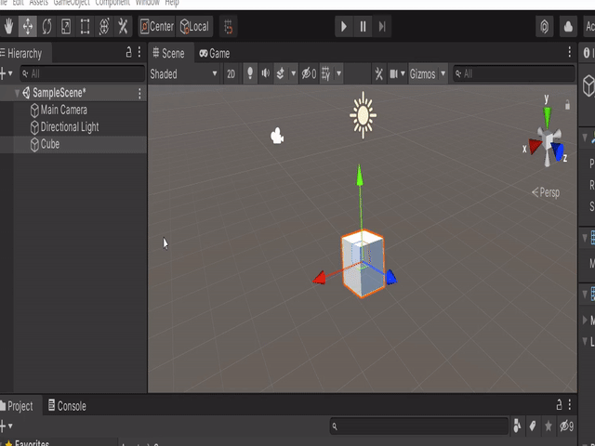Open search by label filter
The image size is (595, 446).
pyautogui.click(x=533, y=426)
